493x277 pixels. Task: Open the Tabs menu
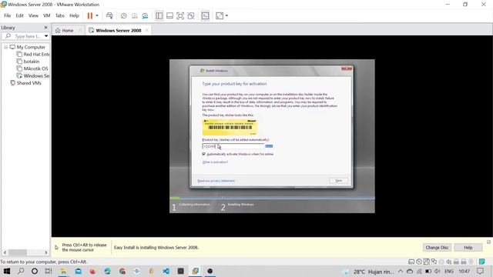[x=60, y=15]
